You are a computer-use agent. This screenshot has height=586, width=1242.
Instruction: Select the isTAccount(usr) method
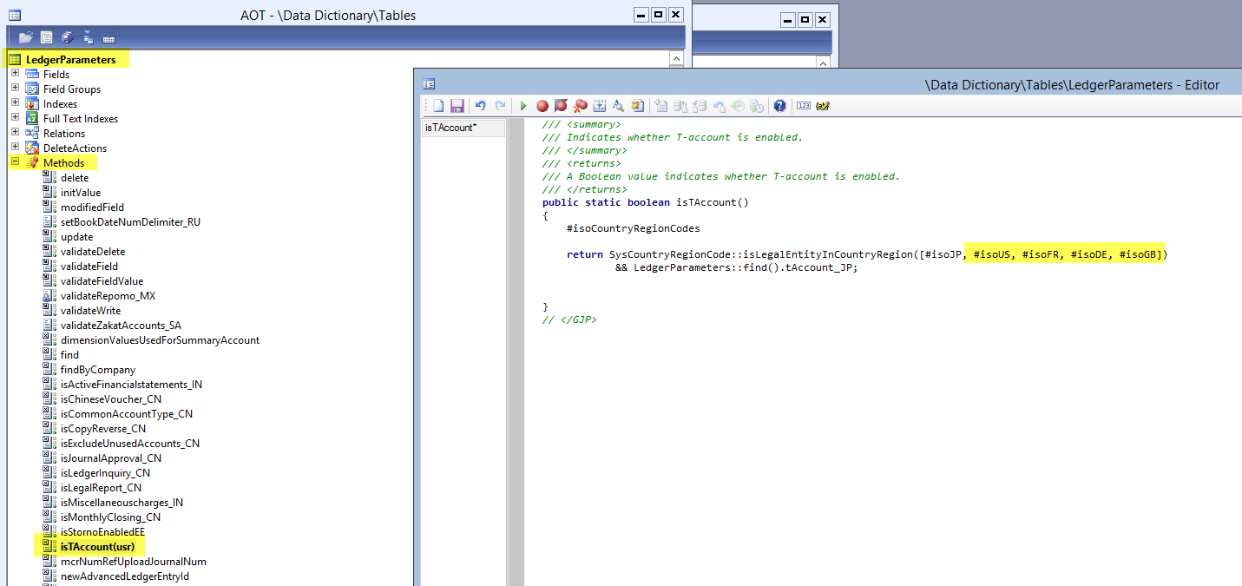tap(97, 547)
